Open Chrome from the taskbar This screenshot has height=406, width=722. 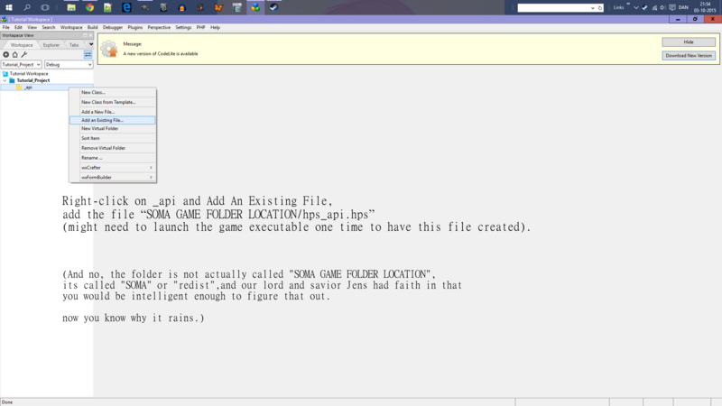click(x=89, y=7)
